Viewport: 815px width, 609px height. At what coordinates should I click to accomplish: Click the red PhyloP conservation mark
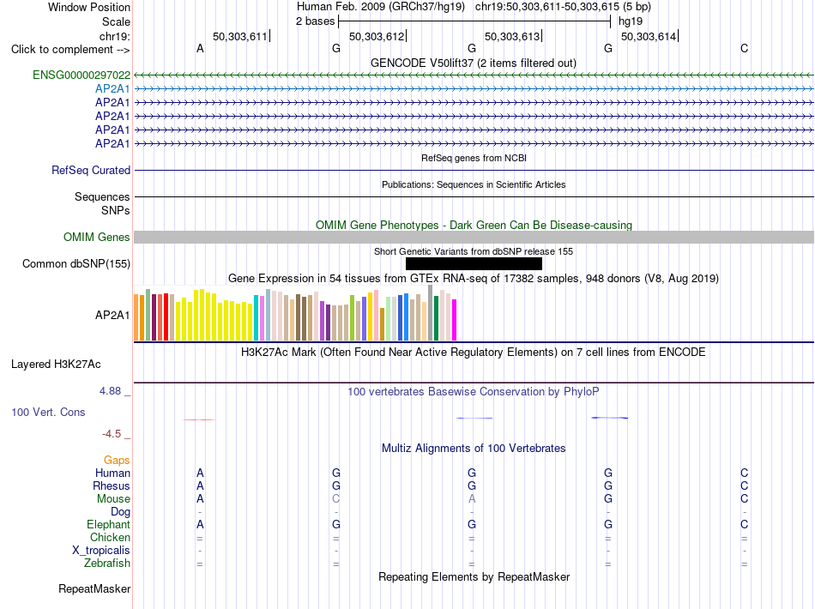[x=198, y=419]
